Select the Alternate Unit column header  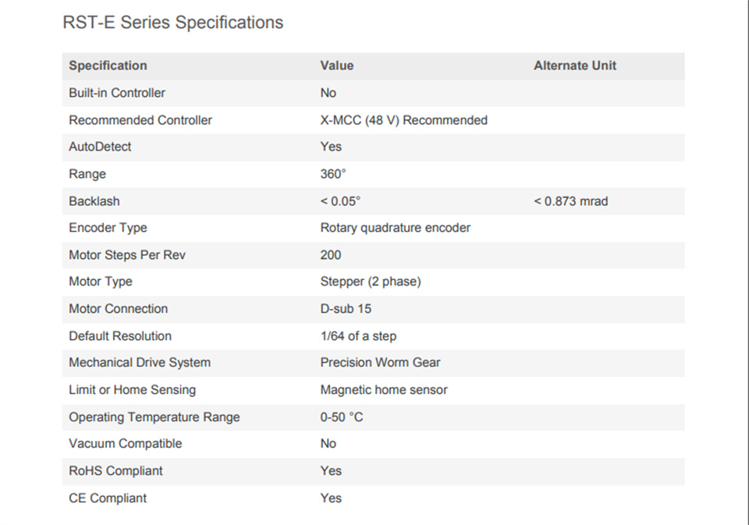(x=575, y=66)
